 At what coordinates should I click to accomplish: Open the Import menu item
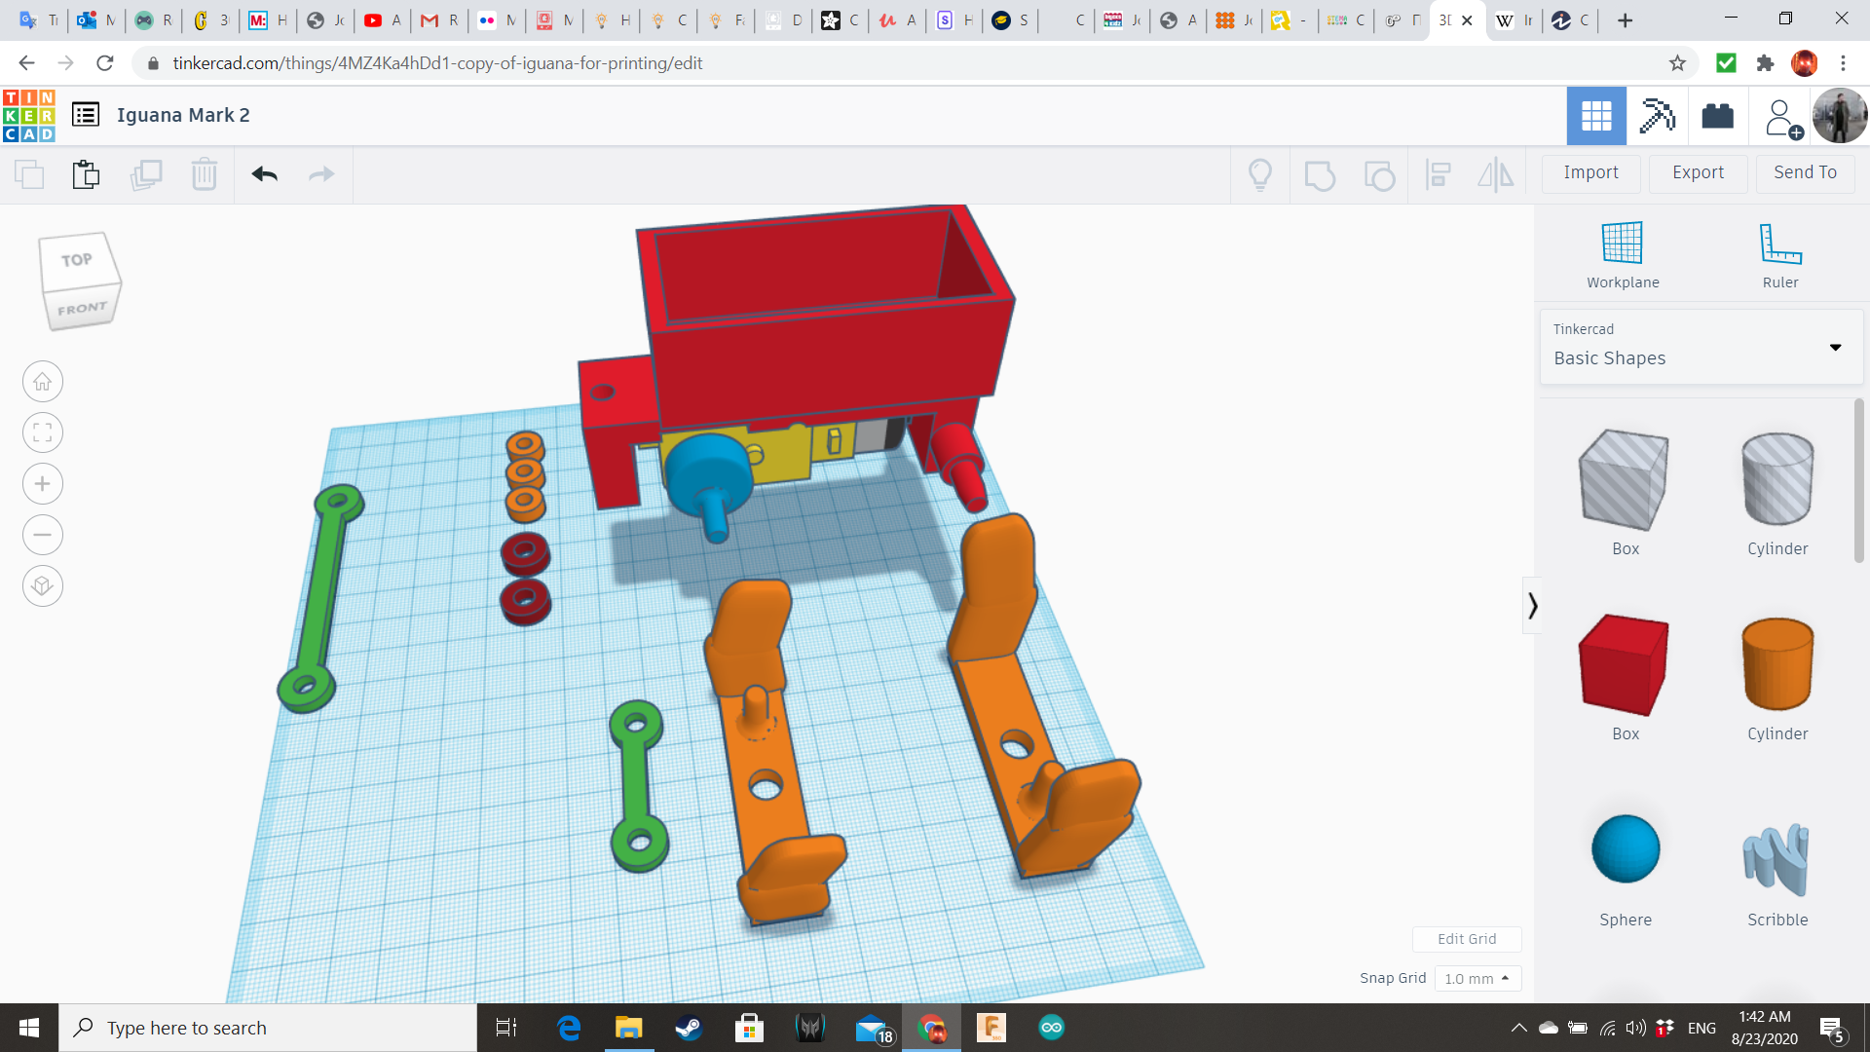pyautogui.click(x=1590, y=172)
